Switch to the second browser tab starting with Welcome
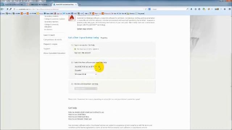 tap(40, 5)
